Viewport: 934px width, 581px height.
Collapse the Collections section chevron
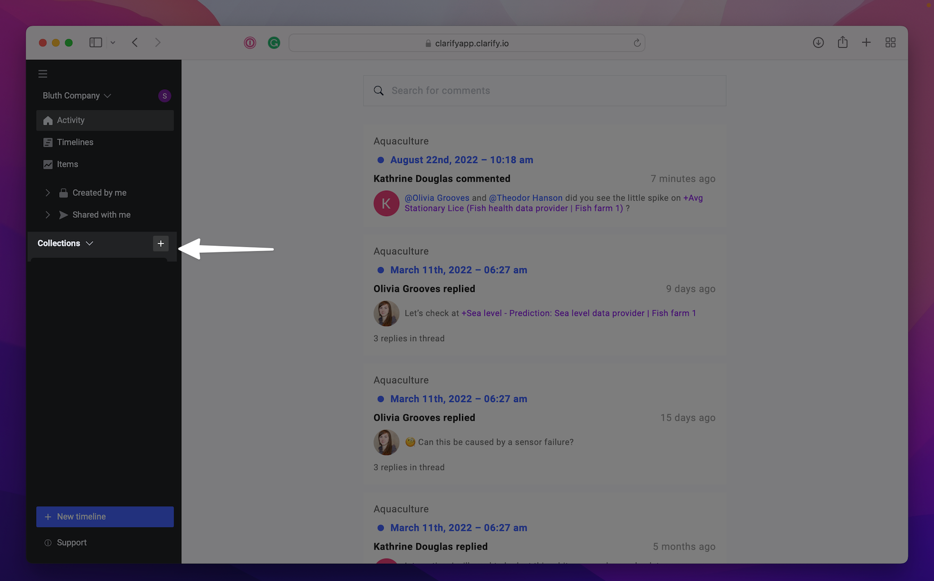[x=89, y=243]
